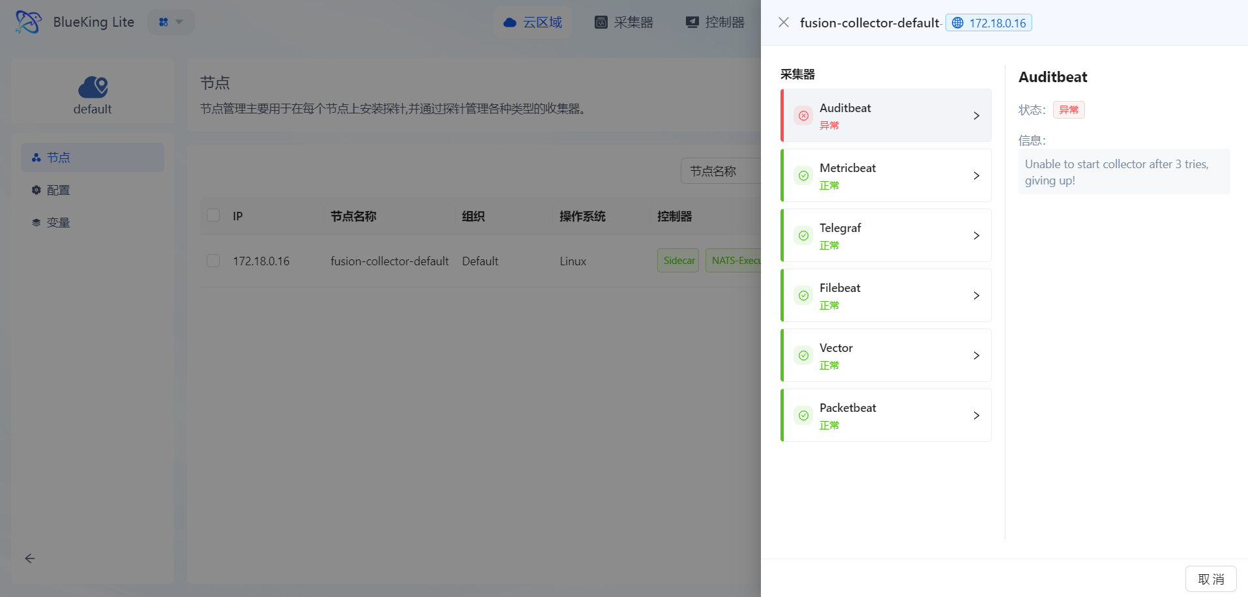1248x597 pixels.
Task: Click the Auditbeat error status icon
Action: coord(804,116)
